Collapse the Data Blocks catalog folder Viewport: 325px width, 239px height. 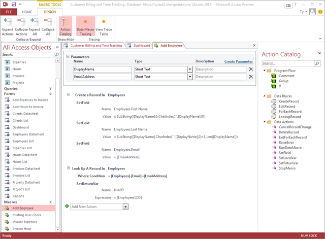point(264,96)
